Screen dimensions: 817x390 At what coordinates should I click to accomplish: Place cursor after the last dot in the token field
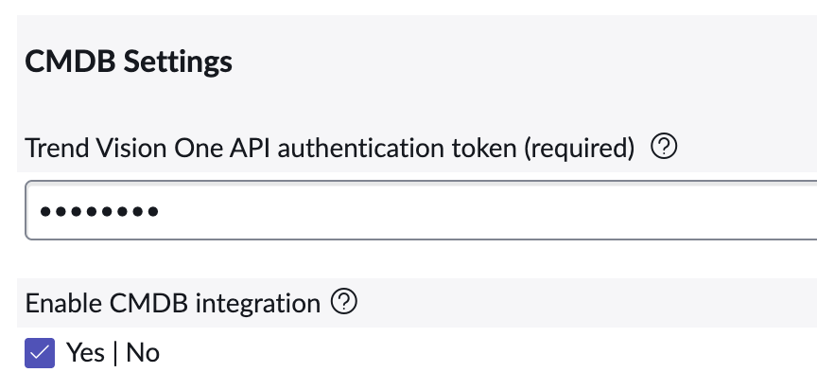coord(161,210)
